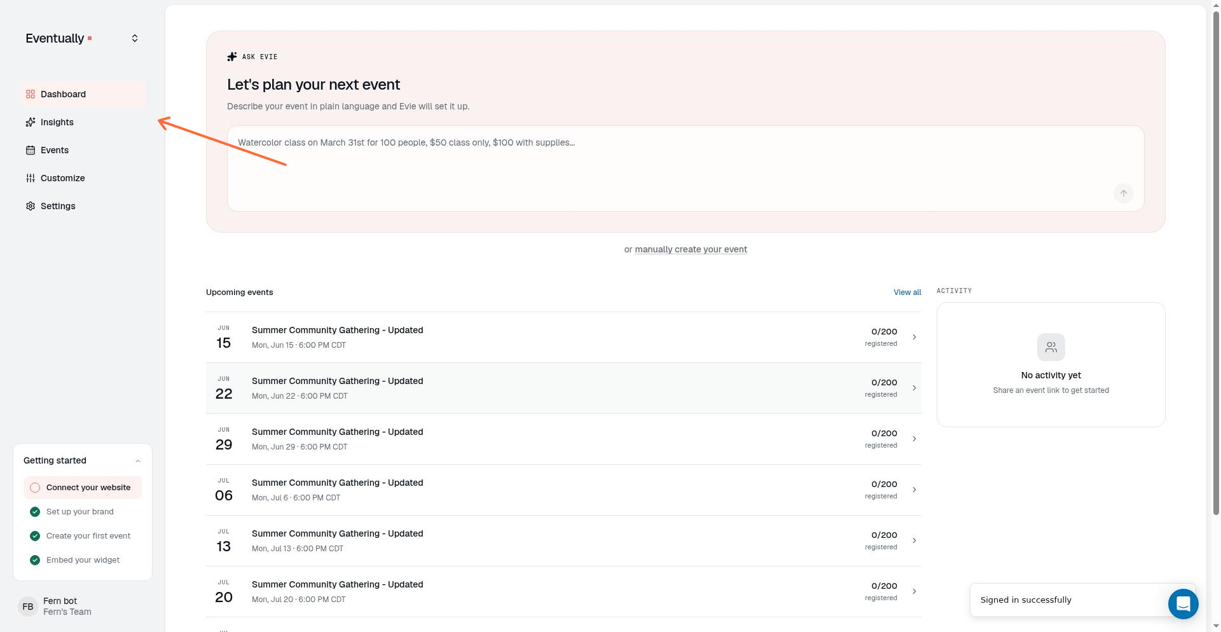Click the chevron on the Jul 20 event row
The width and height of the screenshot is (1221, 632).
point(914,591)
